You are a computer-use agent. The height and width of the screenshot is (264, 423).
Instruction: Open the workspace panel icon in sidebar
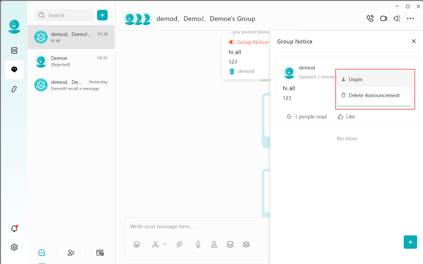click(14, 50)
